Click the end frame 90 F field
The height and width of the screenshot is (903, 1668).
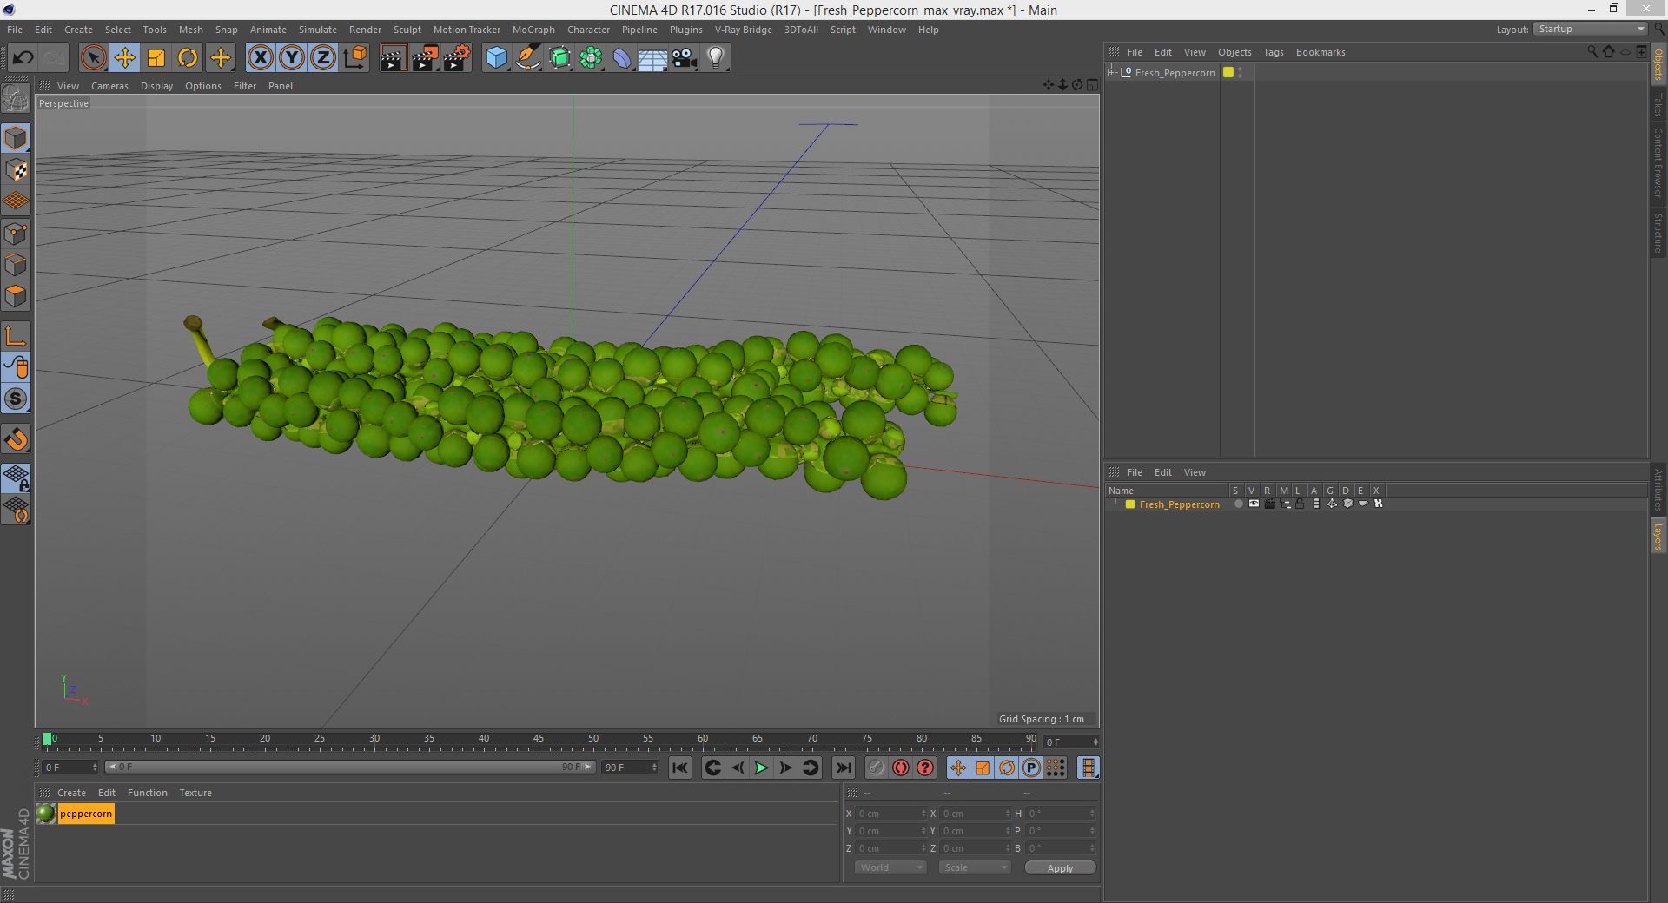pyautogui.click(x=630, y=768)
